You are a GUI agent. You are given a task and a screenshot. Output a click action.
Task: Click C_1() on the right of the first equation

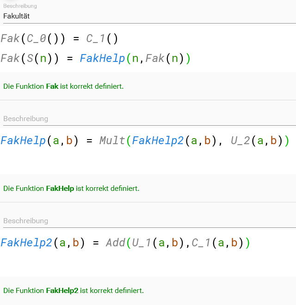pos(102,38)
